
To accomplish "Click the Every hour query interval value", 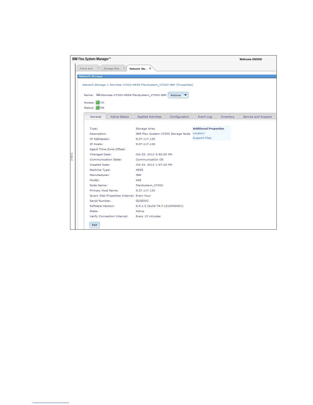I will click(143, 196).
